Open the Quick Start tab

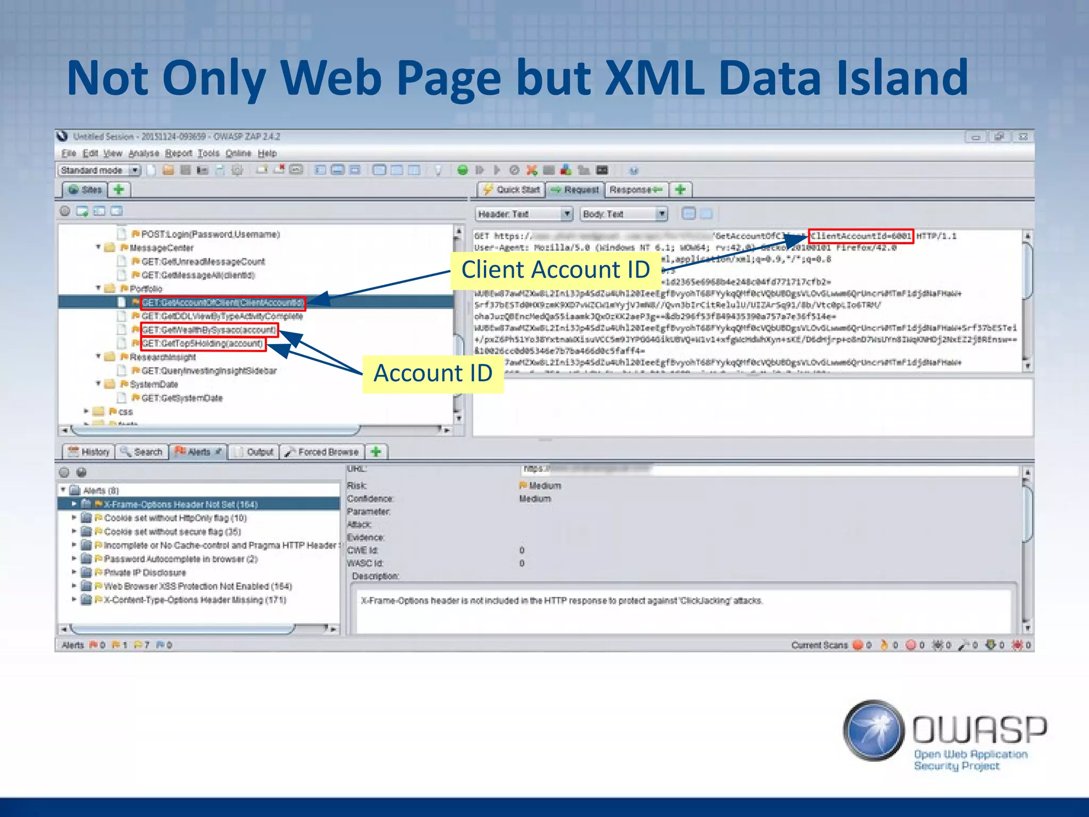pyautogui.click(x=512, y=189)
